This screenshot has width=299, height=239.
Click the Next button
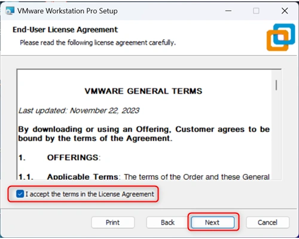213,222
